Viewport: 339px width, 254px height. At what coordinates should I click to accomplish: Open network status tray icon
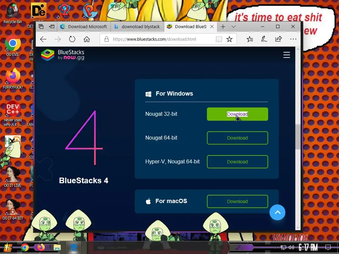(283, 247)
